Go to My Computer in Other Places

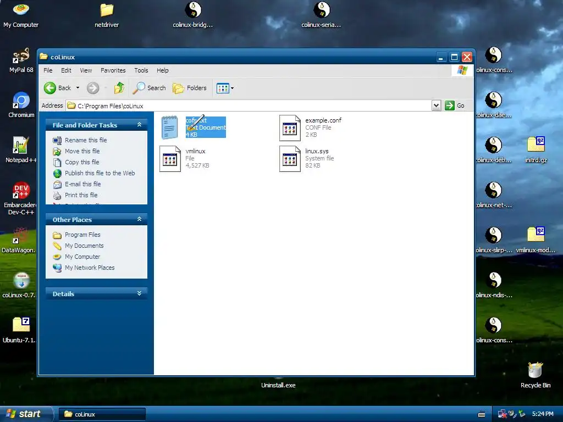(x=82, y=257)
